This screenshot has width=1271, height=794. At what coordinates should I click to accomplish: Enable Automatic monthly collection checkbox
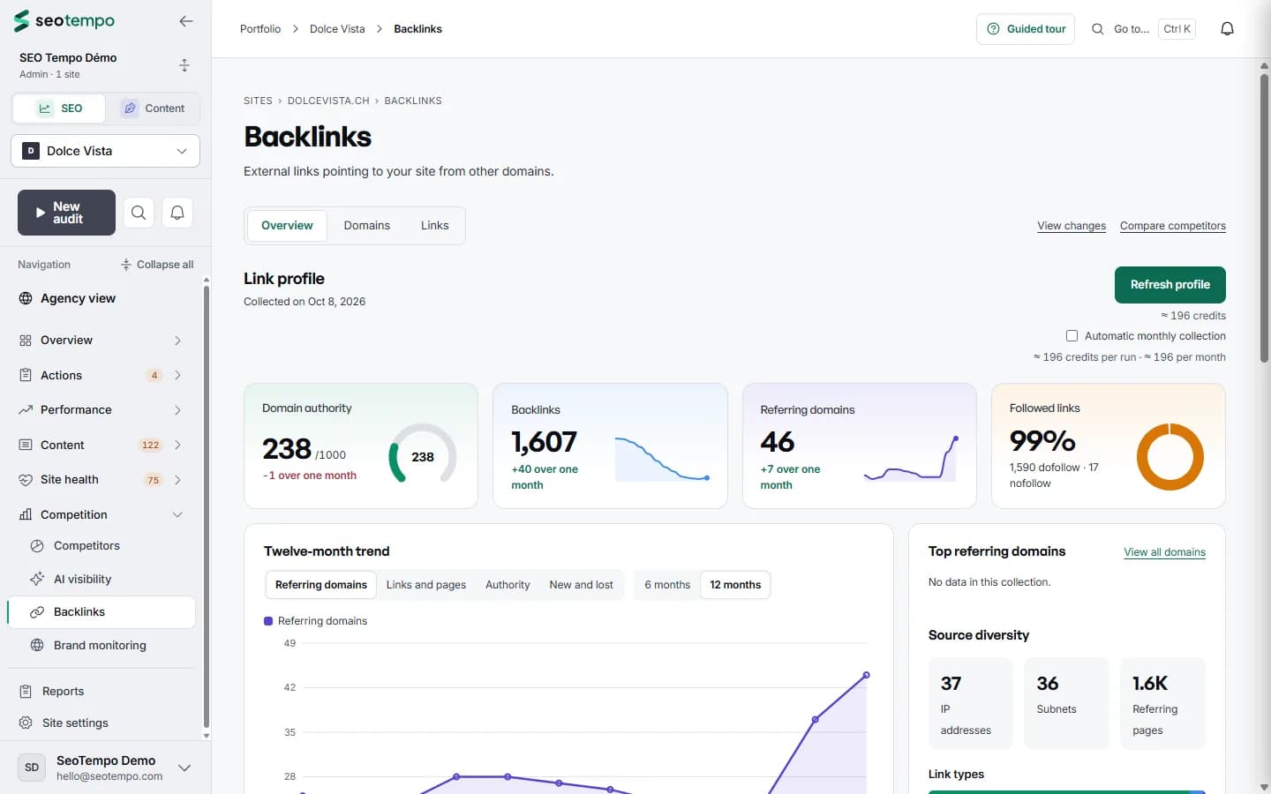pos(1072,336)
